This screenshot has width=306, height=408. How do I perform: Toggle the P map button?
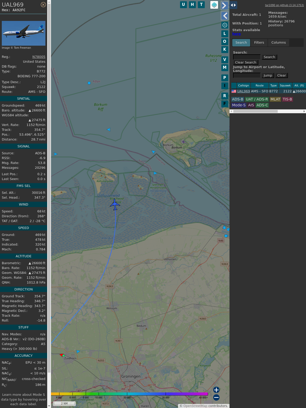[x=225, y=78]
